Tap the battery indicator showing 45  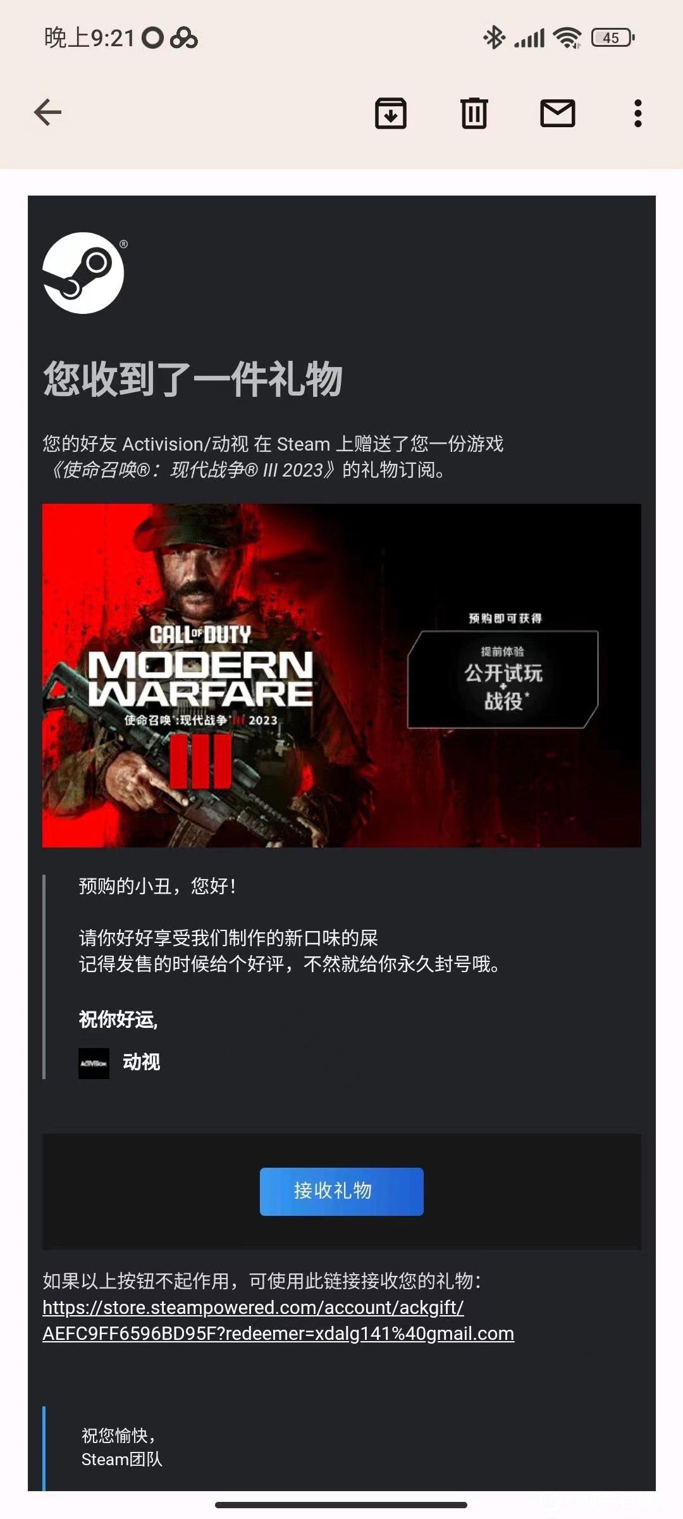[x=613, y=38]
